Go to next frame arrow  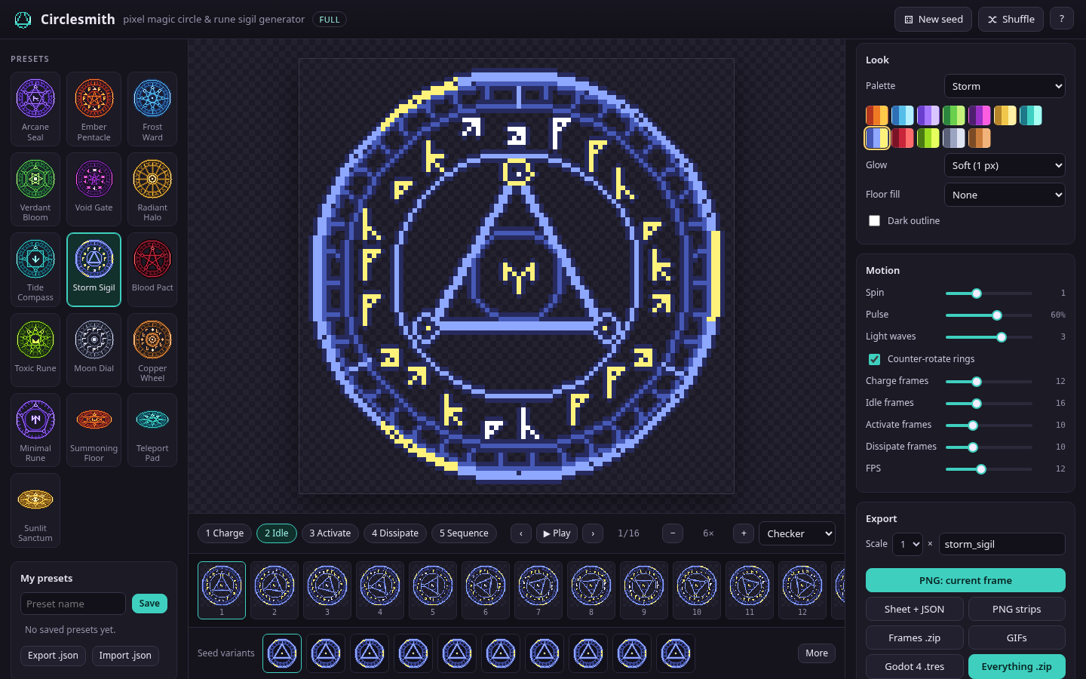[593, 533]
